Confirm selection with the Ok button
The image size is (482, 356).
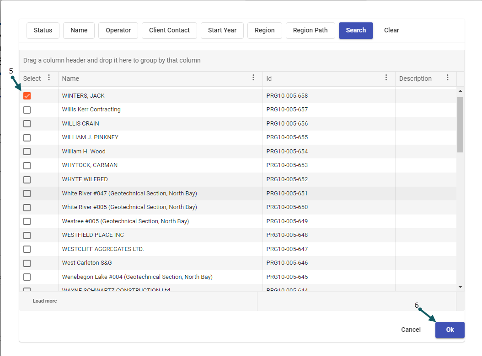point(450,330)
